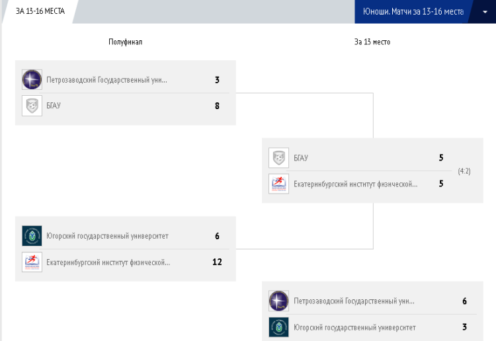
Task: Click Ekaterinburg institute logo in second semifinal
Action: tap(32, 262)
